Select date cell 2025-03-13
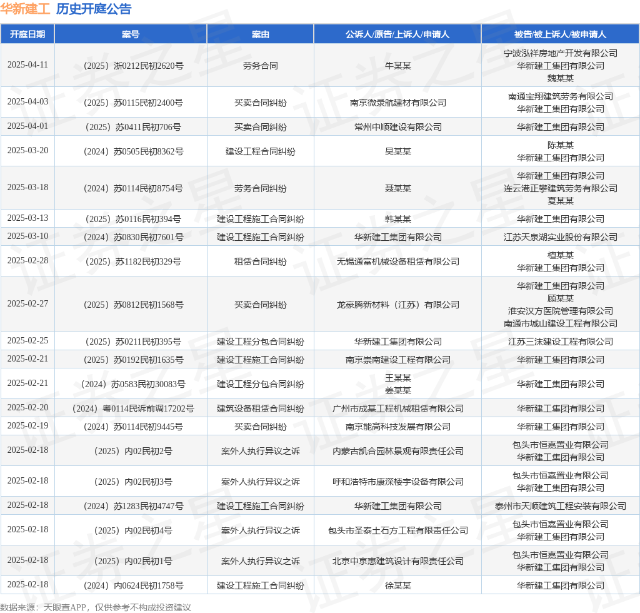The width and height of the screenshot is (640, 613). 27,218
